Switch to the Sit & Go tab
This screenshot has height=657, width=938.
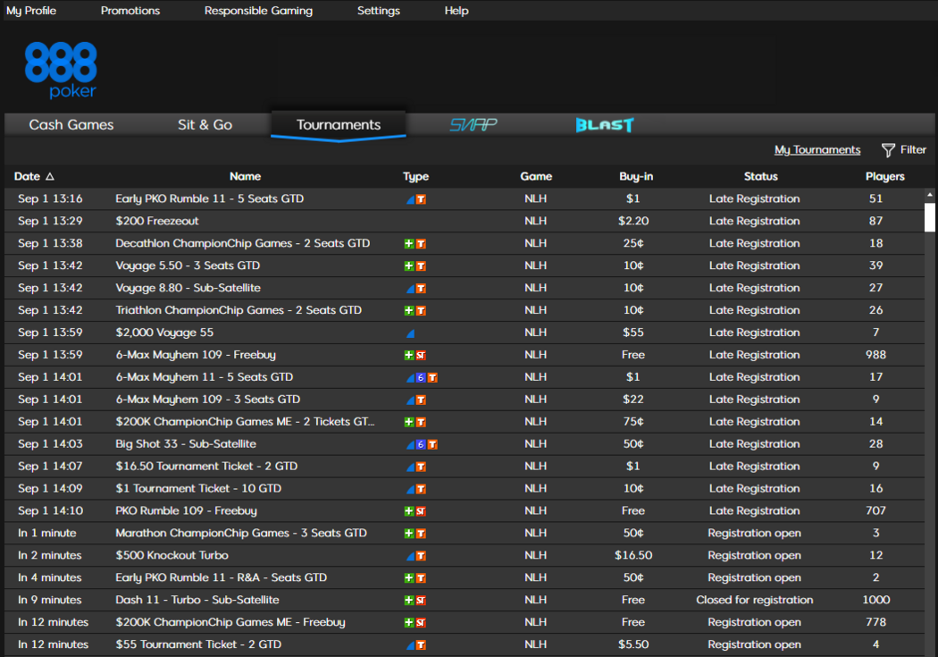(205, 125)
